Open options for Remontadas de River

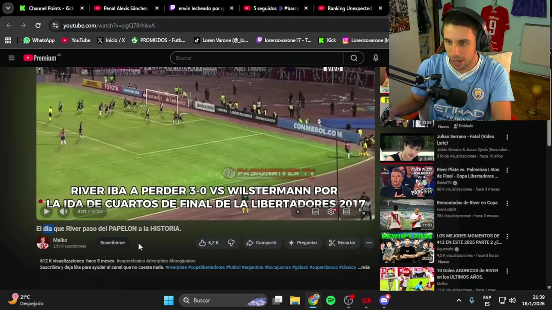pos(507,203)
